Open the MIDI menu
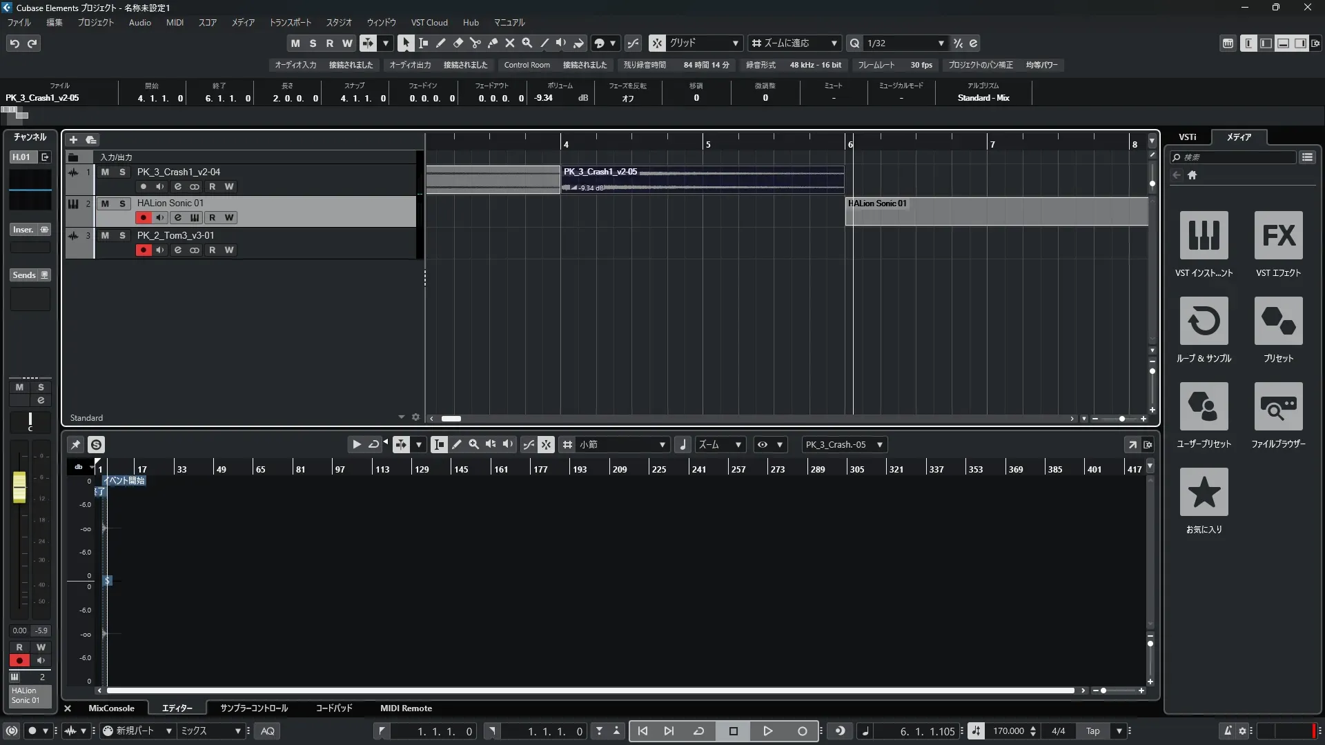The image size is (1325, 745). pyautogui.click(x=175, y=22)
